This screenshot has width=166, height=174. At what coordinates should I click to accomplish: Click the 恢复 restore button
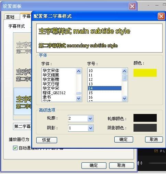point(47,140)
